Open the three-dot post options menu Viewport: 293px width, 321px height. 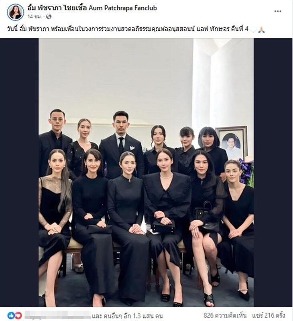coord(277,11)
